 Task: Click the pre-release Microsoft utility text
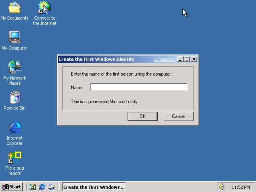click(x=104, y=102)
